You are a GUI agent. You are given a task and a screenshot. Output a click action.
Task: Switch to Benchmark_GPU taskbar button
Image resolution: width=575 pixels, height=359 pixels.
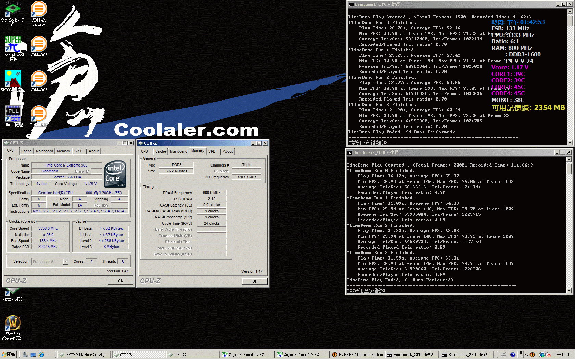point(467,355)
